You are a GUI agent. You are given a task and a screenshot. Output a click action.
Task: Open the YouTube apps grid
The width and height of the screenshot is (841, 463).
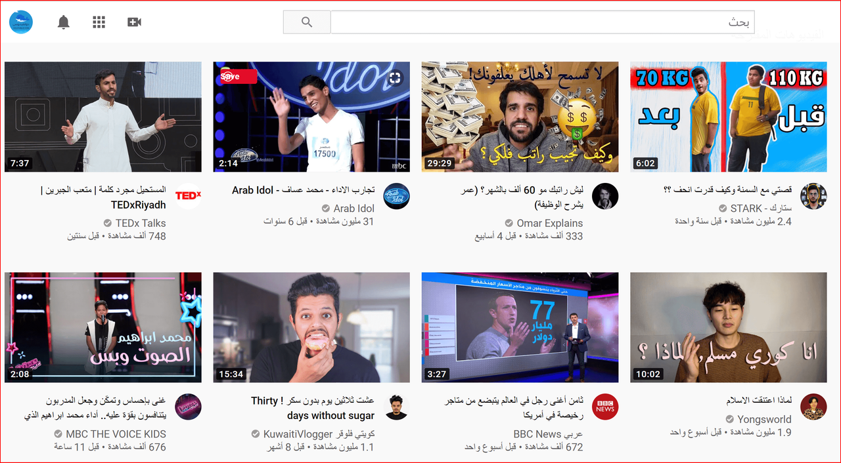click(99, 22)
